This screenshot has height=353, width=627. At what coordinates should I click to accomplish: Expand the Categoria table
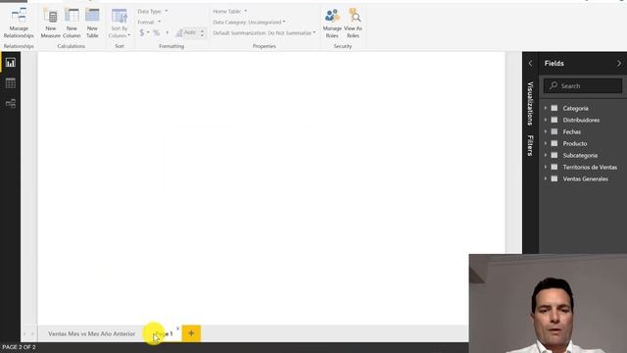pyautogui.click(x=546, y=108)
